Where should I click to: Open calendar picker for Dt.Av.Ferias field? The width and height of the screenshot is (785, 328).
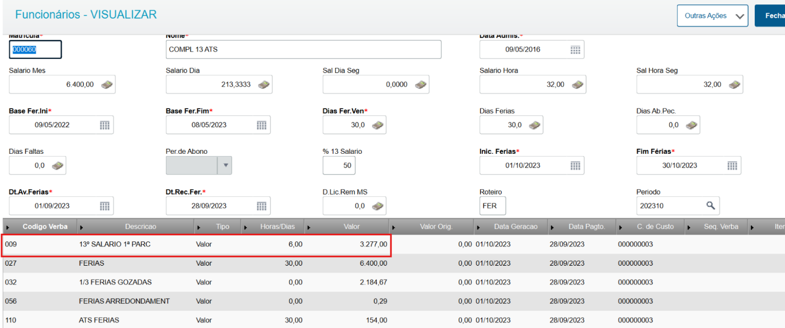(105, 206)
